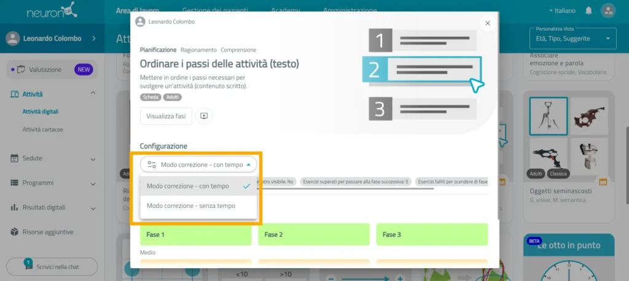
Task: Open Leonardo Colombo patient chevron
Action: [94, 39]
